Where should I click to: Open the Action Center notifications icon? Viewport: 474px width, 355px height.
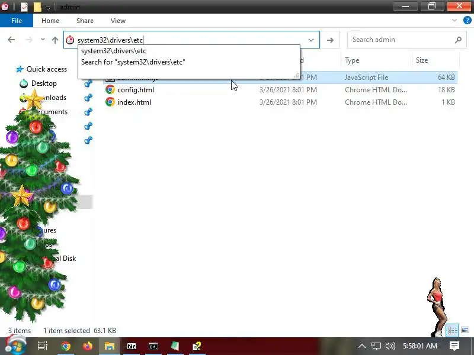(x=454, y=346)
